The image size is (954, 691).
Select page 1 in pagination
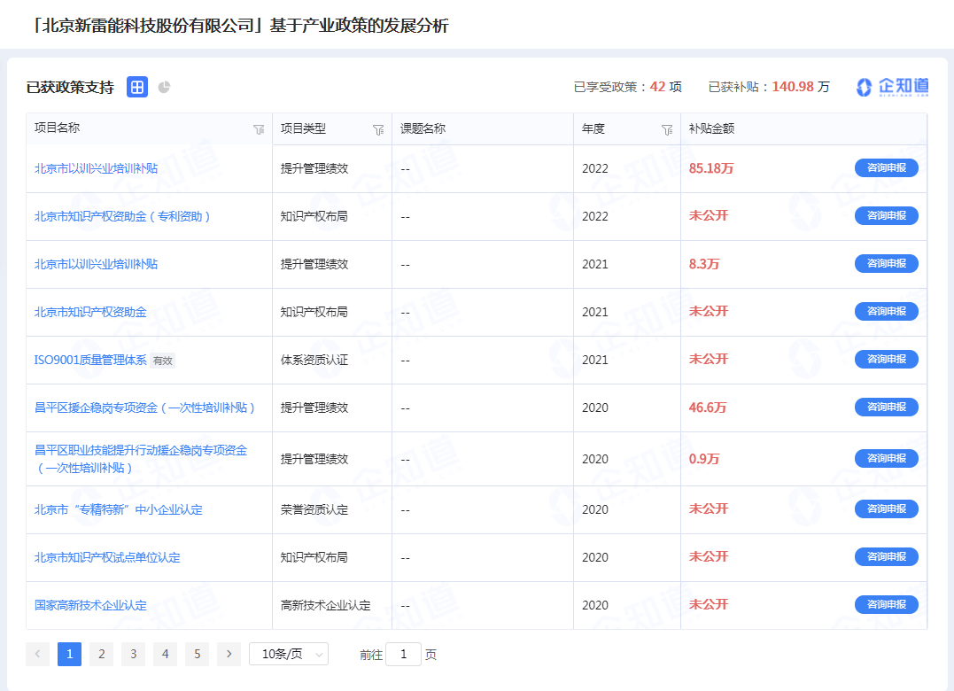(69, 654)
